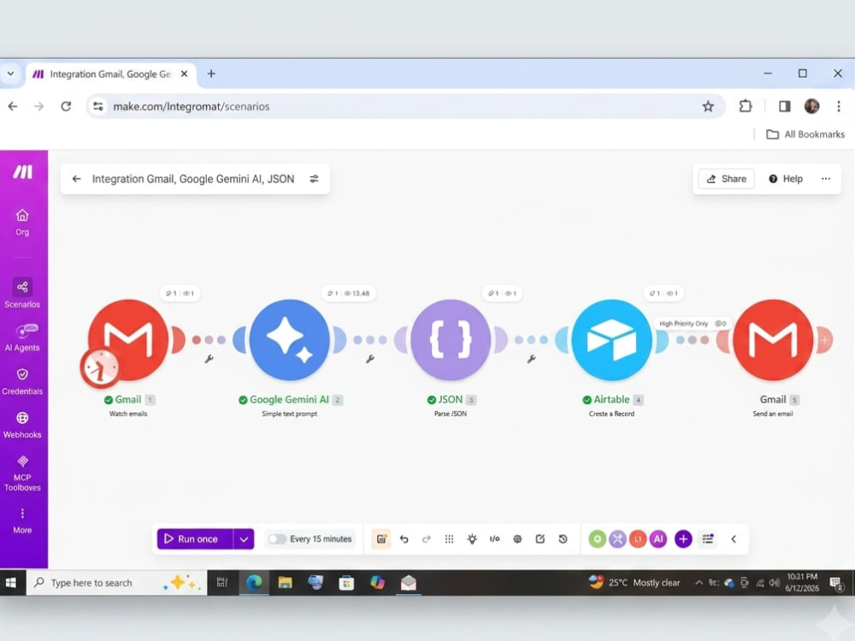Click the scenario name Integration Gmail, Google Gemini AI, JSON

(193, 179)
